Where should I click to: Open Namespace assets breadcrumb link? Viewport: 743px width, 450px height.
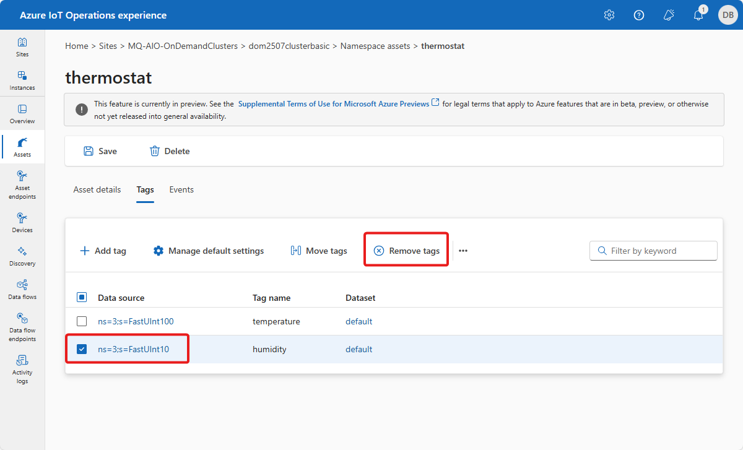point(375,46)
